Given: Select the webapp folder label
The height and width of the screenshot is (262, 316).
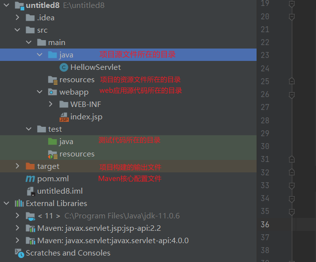Looking at the screenshot, I should pos(74,92).
